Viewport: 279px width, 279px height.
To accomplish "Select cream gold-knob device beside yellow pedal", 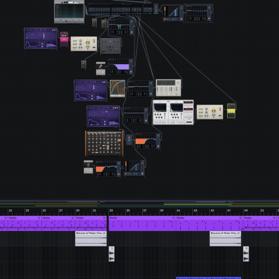I will (210, 112).
